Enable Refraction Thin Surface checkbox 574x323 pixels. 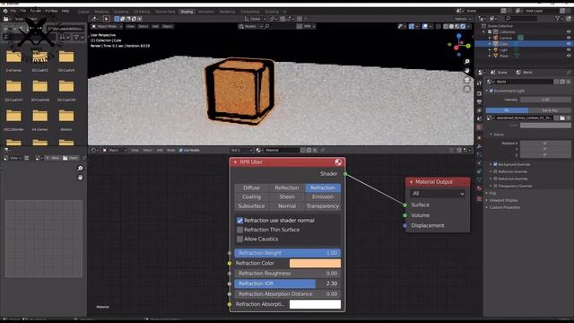(239, 230)
